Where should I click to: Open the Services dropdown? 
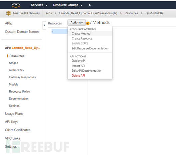click(x=39, y=5)
